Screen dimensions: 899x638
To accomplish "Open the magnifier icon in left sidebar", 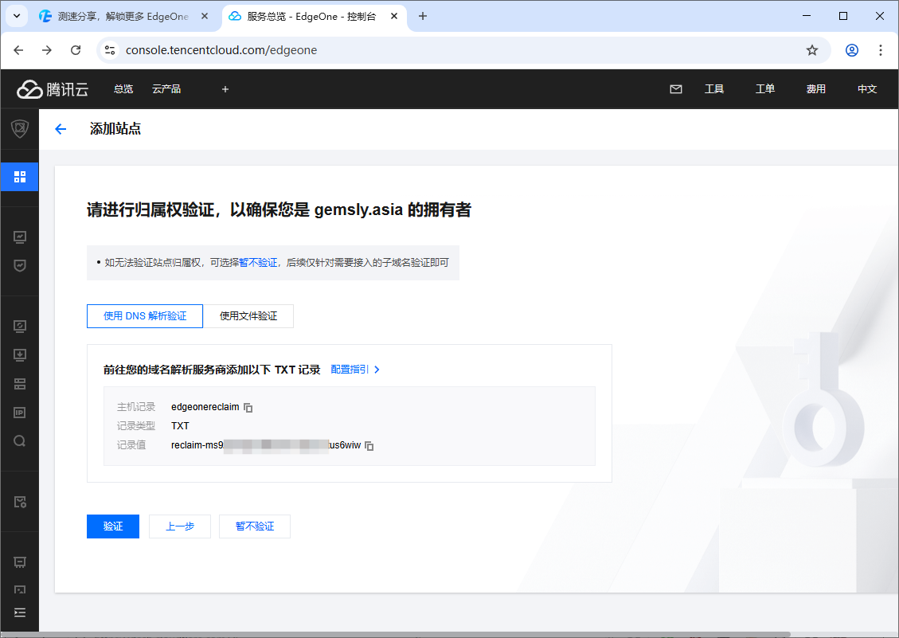I will click(x=20, y=440).
